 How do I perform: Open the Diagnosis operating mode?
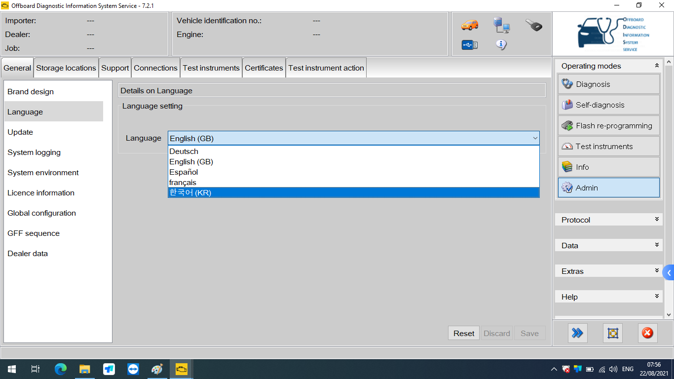point(608,84)
